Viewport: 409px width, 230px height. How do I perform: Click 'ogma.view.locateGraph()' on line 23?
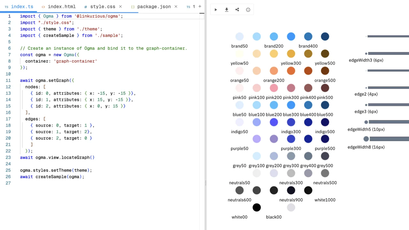65,158
